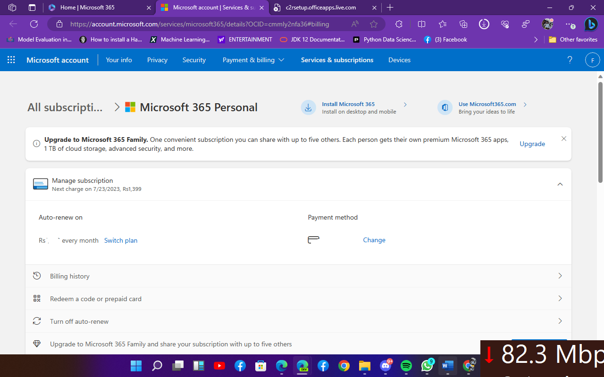Viewport: 604px width, 377px height.
Task: Refresh the page using the reload icon
Action: [34, 24]
